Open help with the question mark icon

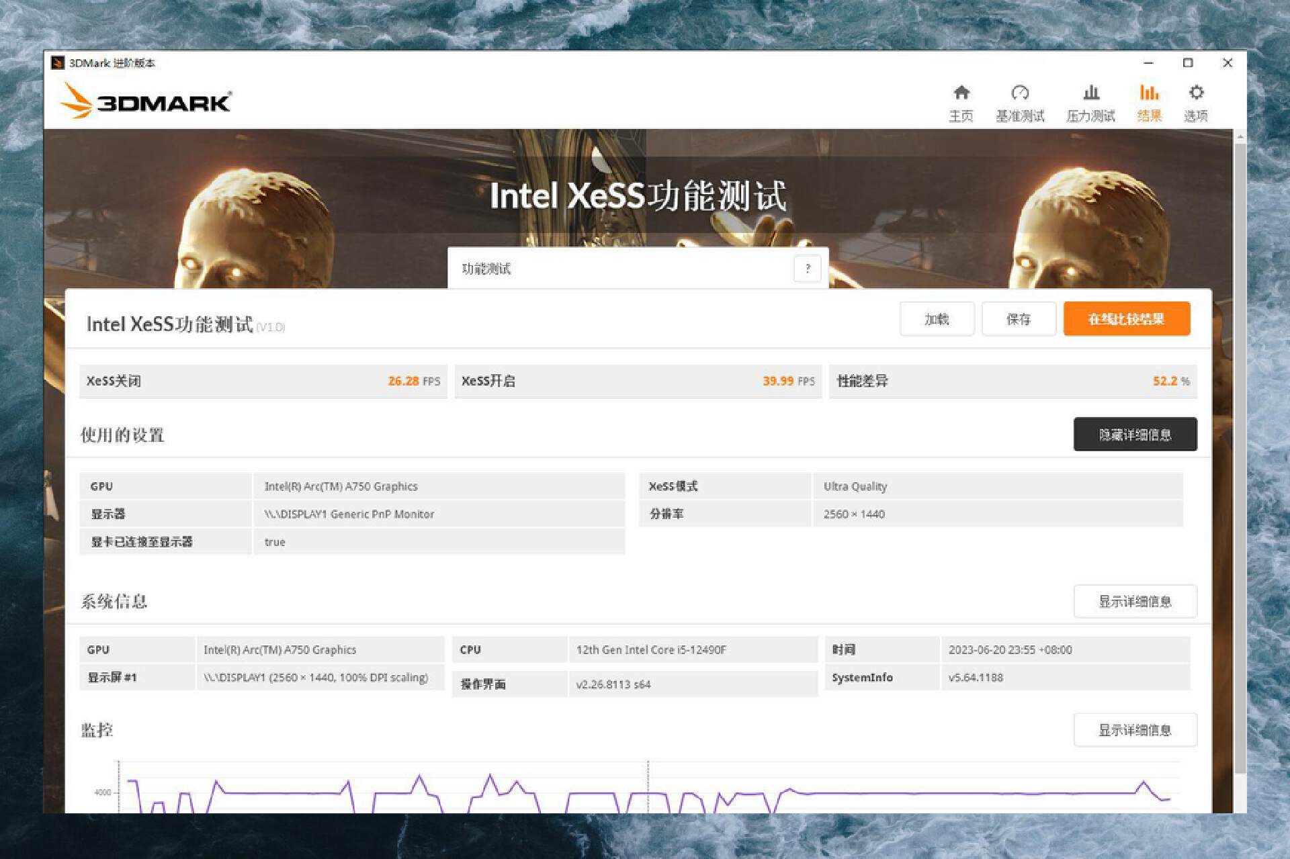808,268
